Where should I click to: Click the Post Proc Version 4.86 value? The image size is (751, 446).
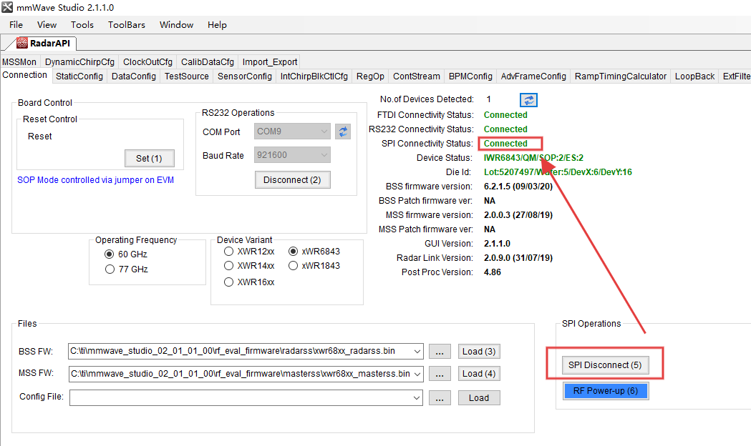pyautogui.click(x=493, y=272)
